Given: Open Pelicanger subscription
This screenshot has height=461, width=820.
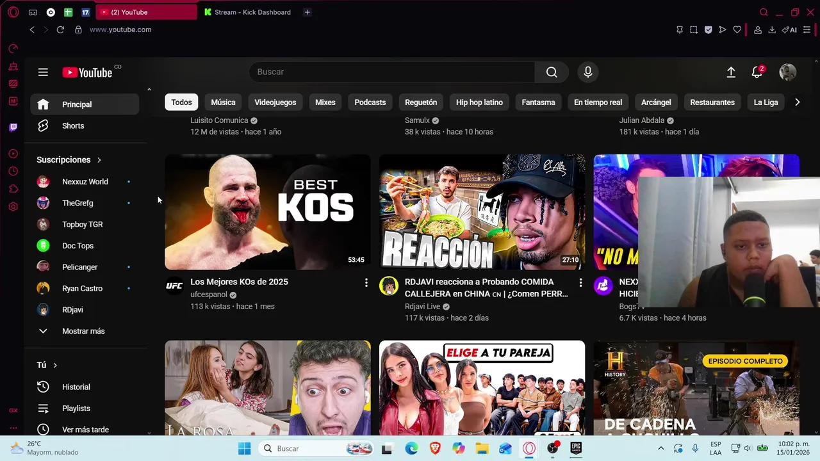Looking at the screenshot, I should 85,267.
